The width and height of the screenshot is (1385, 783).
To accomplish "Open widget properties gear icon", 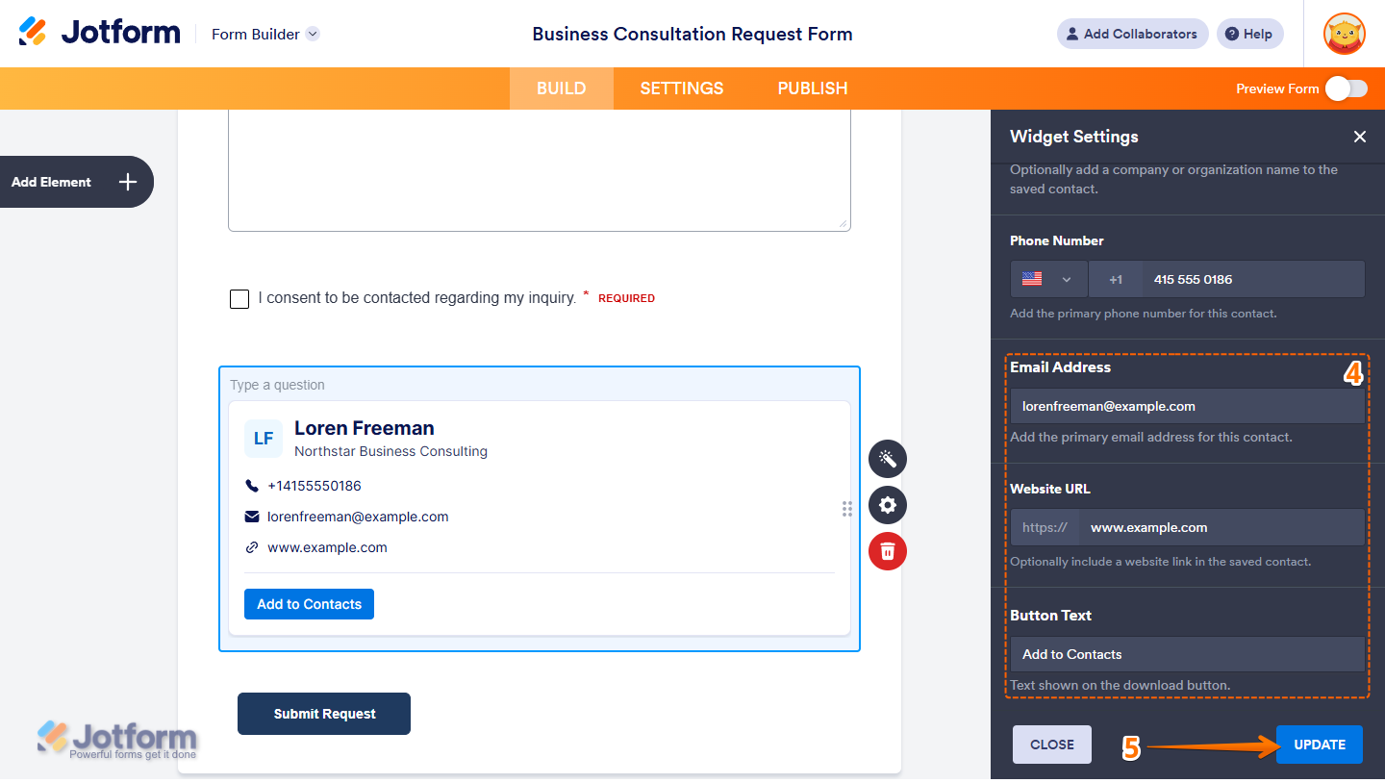I will click(x=888, y=505).
